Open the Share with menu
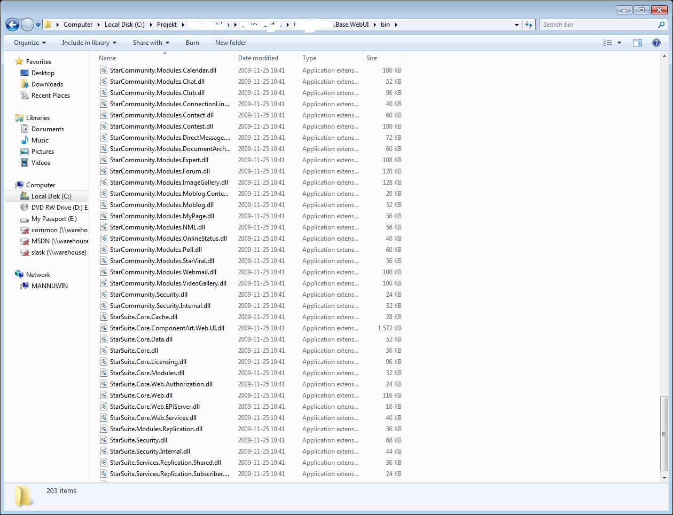Screen dimensions: 673x515 tap(151, 43)
